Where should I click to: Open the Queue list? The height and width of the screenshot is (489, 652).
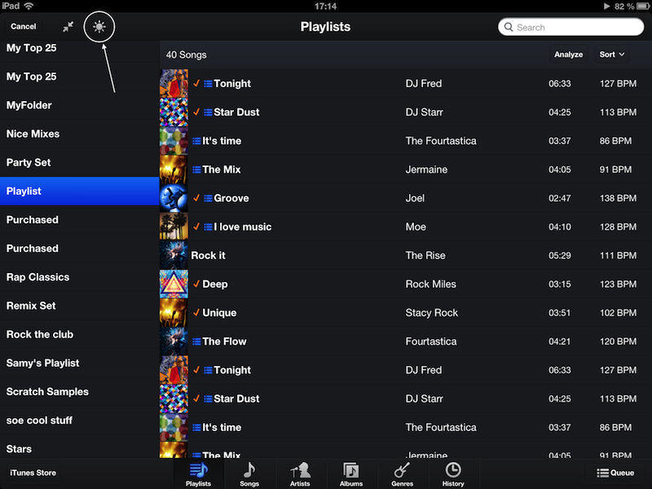pyautogui.click(x=615, y=473)
